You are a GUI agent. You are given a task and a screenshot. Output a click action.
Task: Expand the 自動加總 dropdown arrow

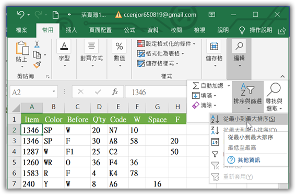tap(229, 86)
